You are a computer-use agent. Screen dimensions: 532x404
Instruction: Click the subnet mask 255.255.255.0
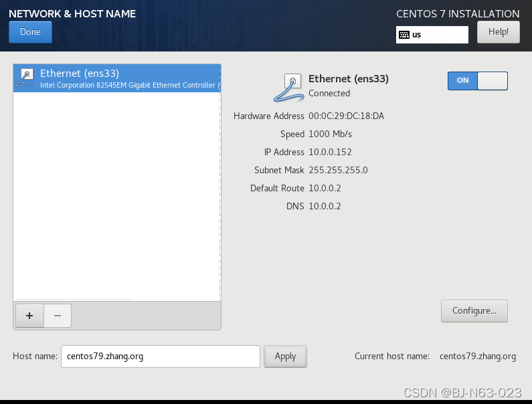coord(338,170)
